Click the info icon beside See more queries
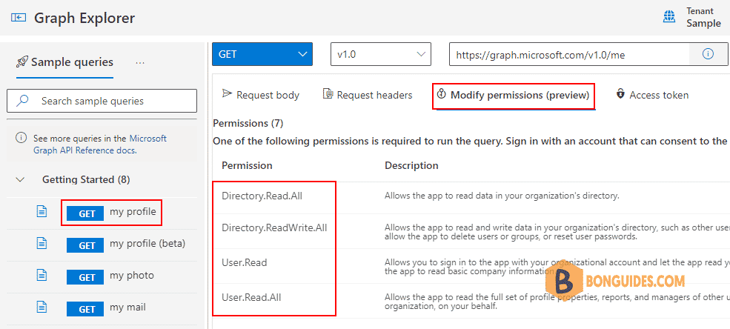Viewport: 730px width, 329px height. [x=21, y=139]
